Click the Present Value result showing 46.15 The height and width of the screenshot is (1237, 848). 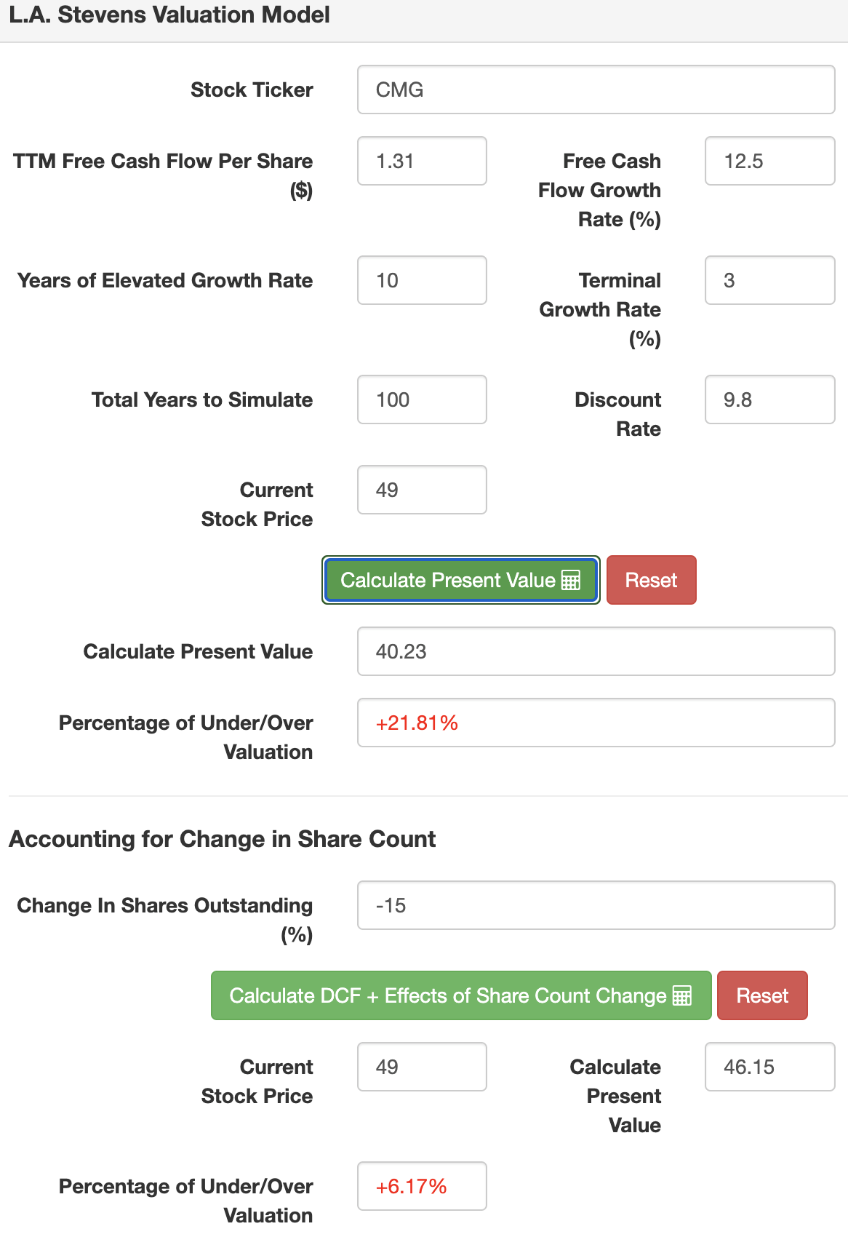pyautogui.click(x=769, y=1066)
